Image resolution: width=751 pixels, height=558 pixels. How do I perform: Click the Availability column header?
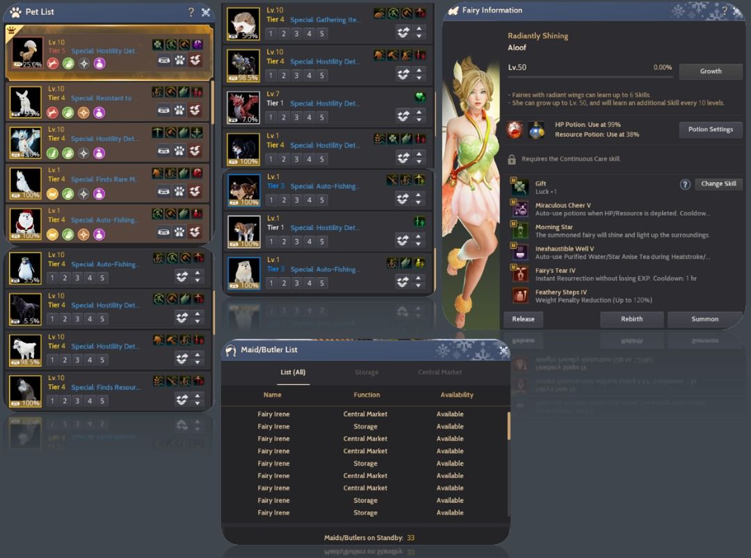click(457, 395)
